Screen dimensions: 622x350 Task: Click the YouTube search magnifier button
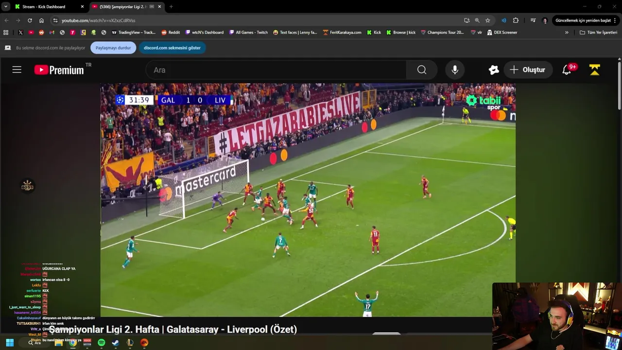point(422,70)
